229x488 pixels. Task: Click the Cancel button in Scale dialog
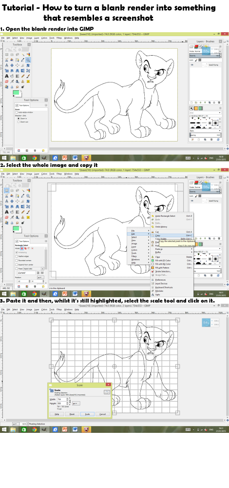pyautogui.click(x=102, y=414)
